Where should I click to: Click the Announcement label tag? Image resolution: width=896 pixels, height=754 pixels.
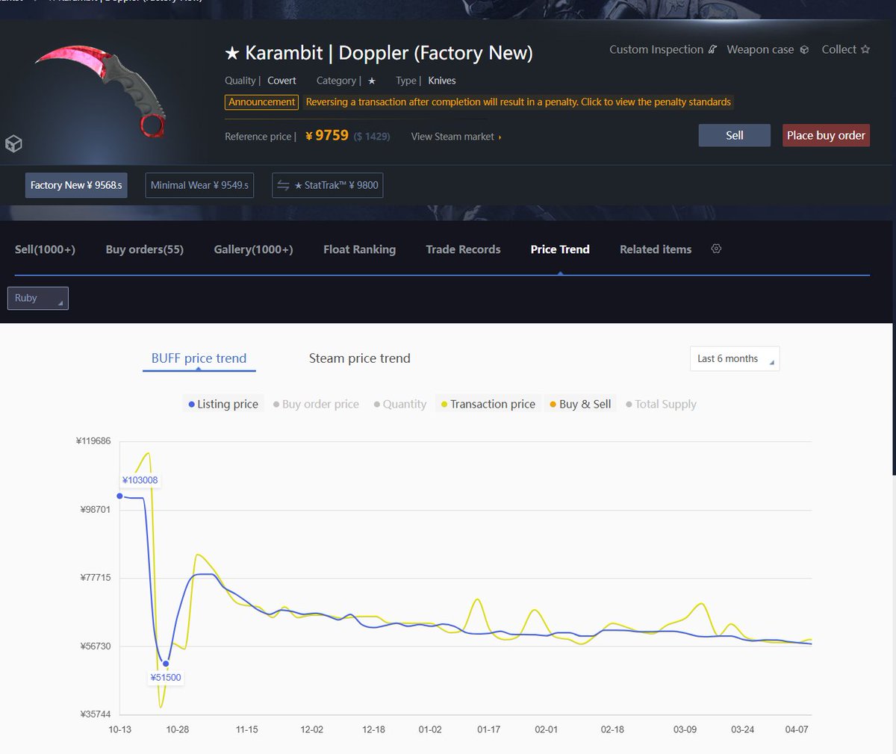pos(261,102)
